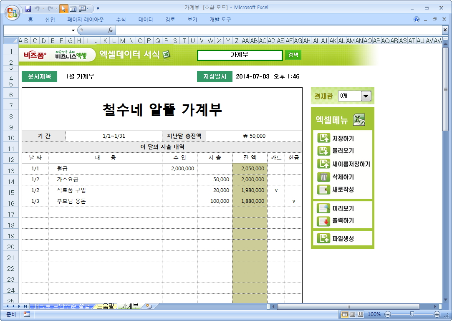Click the 새로작성 new document icon
452x321 pixels.
pyautogui.click(x=324, y=190)
